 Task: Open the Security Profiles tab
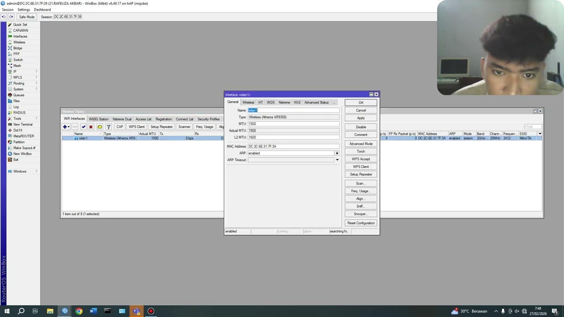(208, 119)
